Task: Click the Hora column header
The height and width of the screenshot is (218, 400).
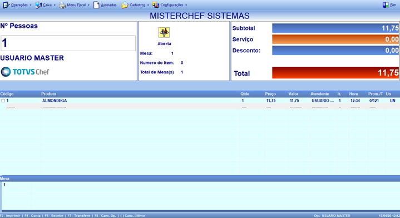Action: click(x=354, y=94)
